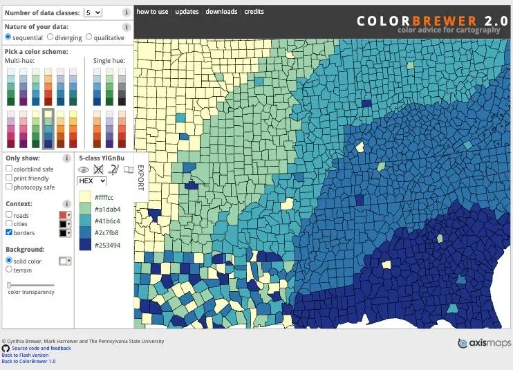Click the info icon beside Number of data classes
This screenshot has width=513, height=370.
(127, 12)
